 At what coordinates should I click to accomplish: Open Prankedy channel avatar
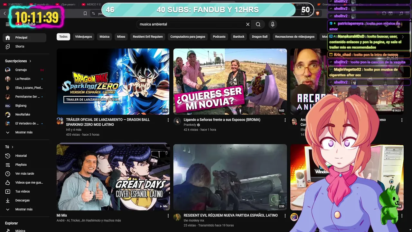point(177,121)
